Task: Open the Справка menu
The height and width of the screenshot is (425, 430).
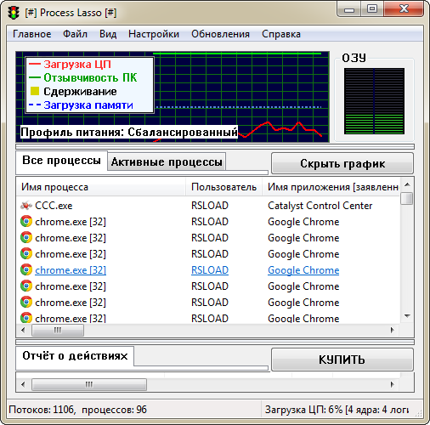Action: point(281,34)
